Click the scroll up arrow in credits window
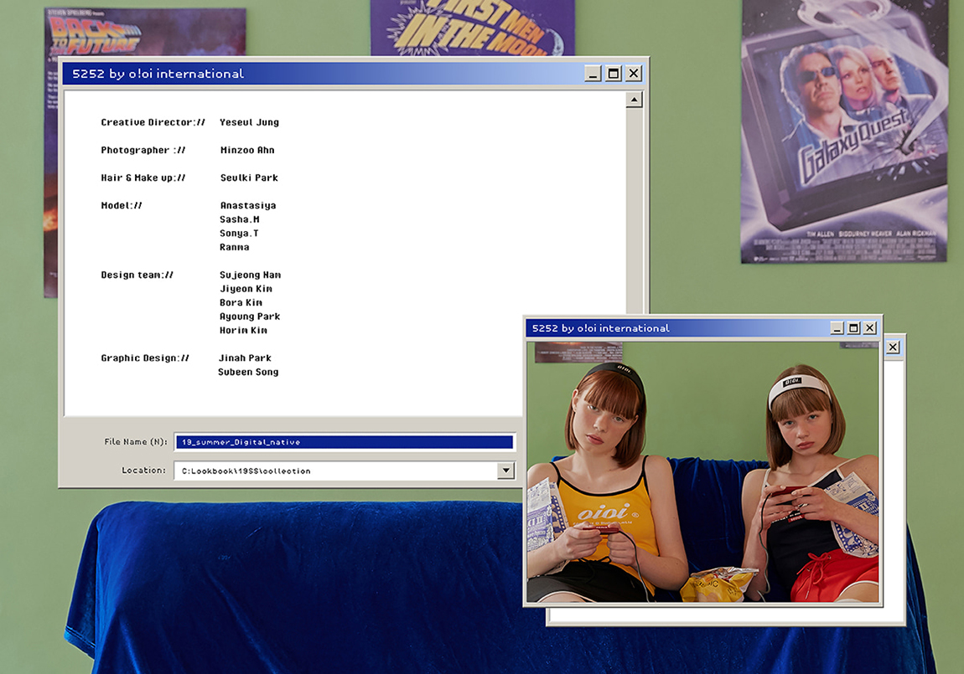The image size is (964, 674). (x=635, y=100)
